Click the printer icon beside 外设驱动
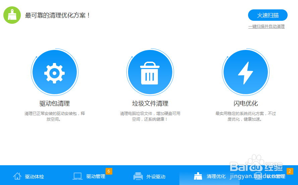 pyautogui.click(x=138, y=176)
